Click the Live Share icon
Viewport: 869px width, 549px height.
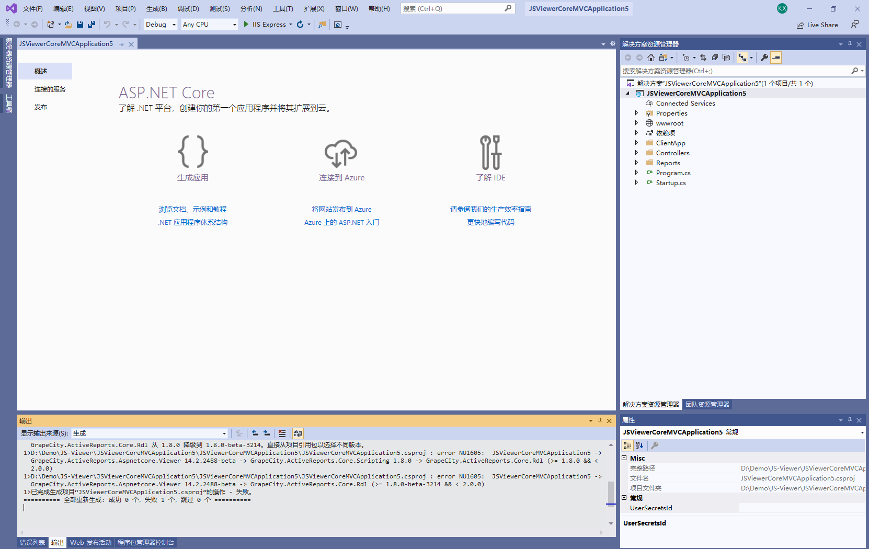pyautogui.click(x=800, y=25)
